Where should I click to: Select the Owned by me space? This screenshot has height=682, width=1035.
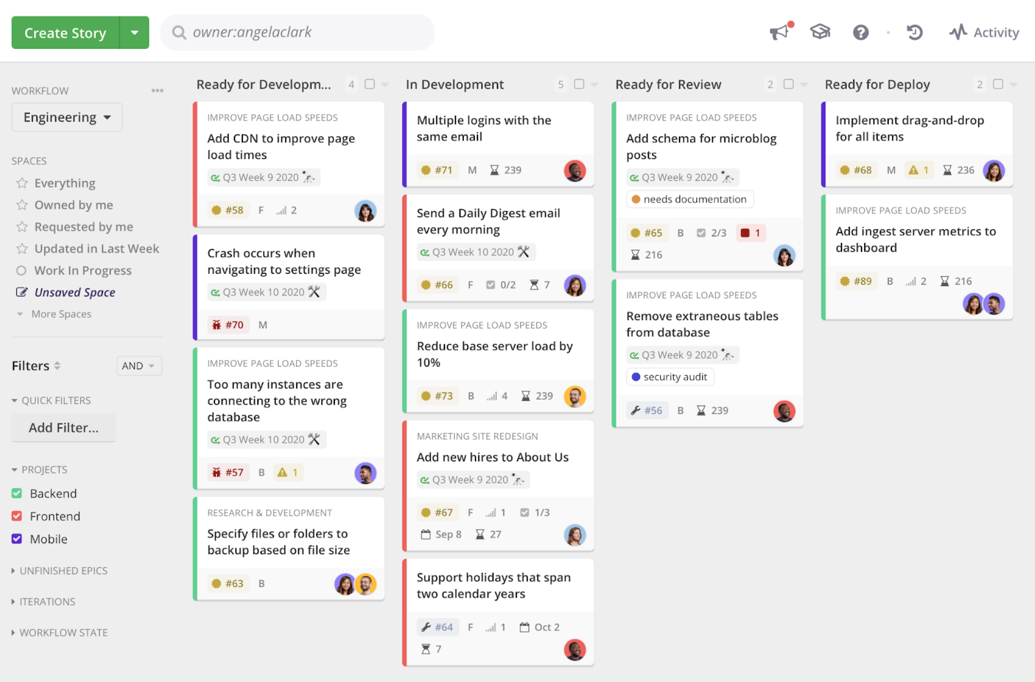[x=74, y=205]
